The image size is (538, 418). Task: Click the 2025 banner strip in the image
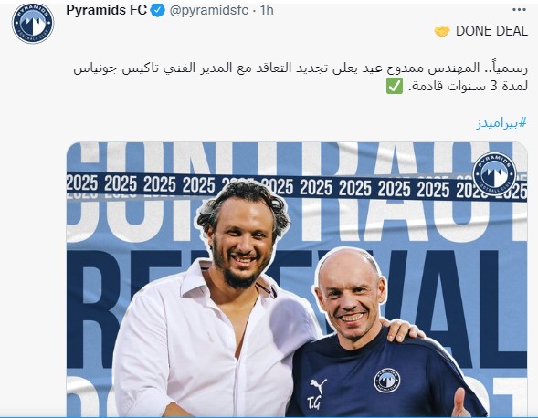click(x=297, y=187)
